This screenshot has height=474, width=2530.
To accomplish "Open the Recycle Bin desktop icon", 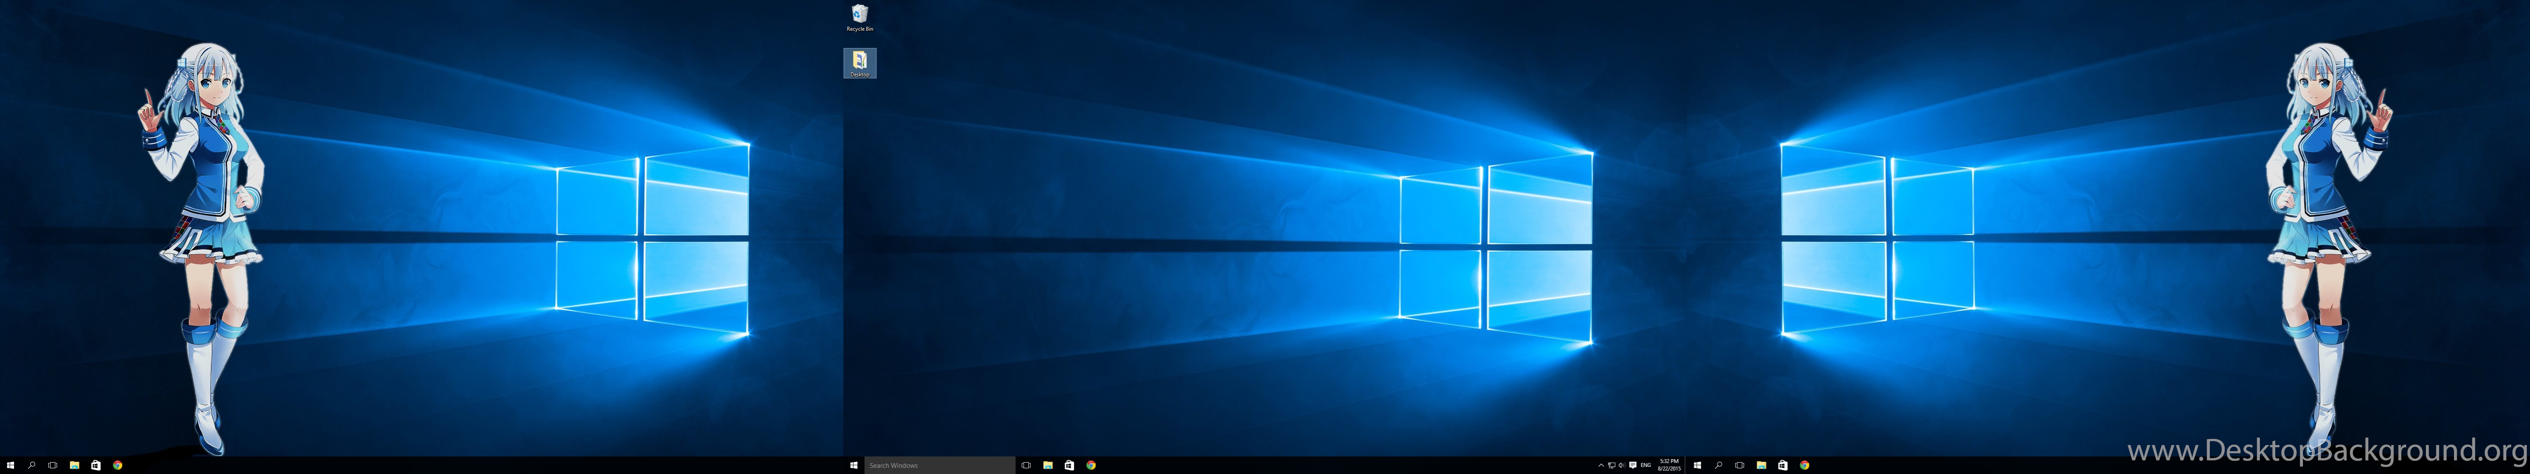I will tap(860, 18).
